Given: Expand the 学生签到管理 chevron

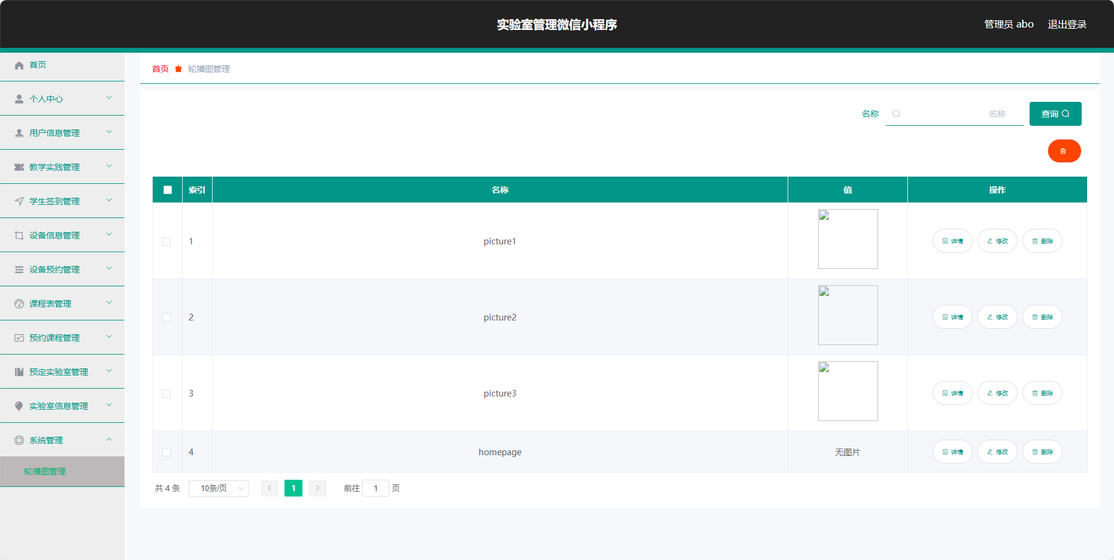Looking at the screenshot, I should pyautogui.click(x=109, y=200).
